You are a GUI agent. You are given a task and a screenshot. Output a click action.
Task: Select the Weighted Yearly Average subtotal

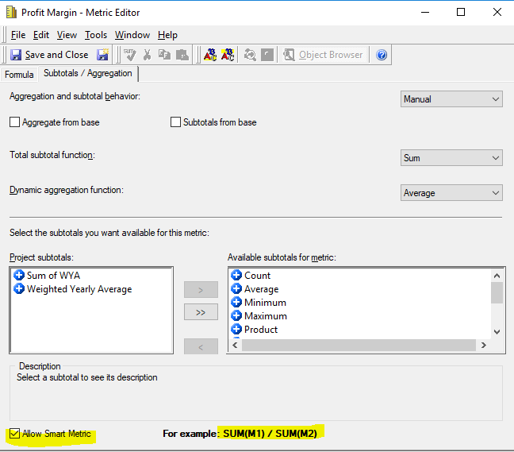pyautogui.click(x=73, y=289)
